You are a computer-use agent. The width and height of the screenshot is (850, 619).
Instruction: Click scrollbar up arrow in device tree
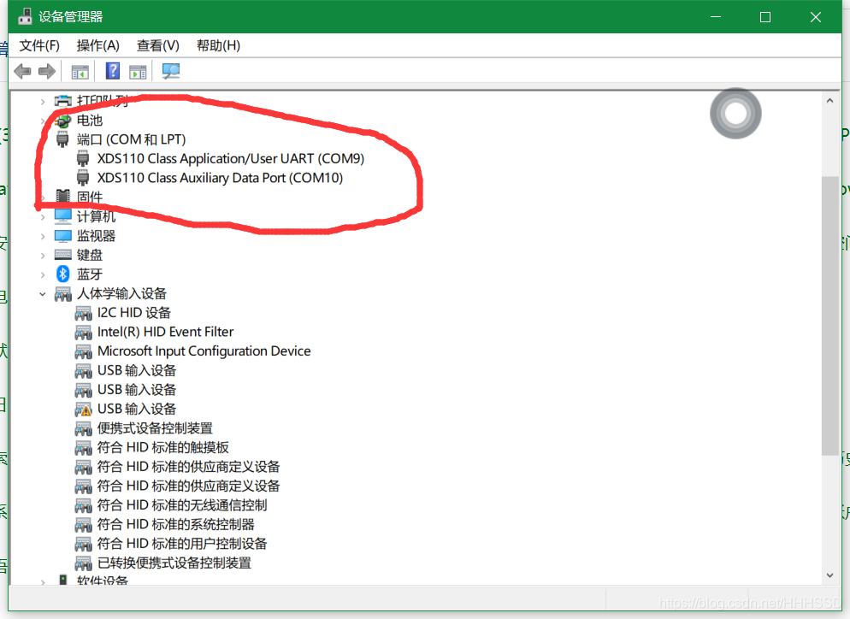point(829,101)
